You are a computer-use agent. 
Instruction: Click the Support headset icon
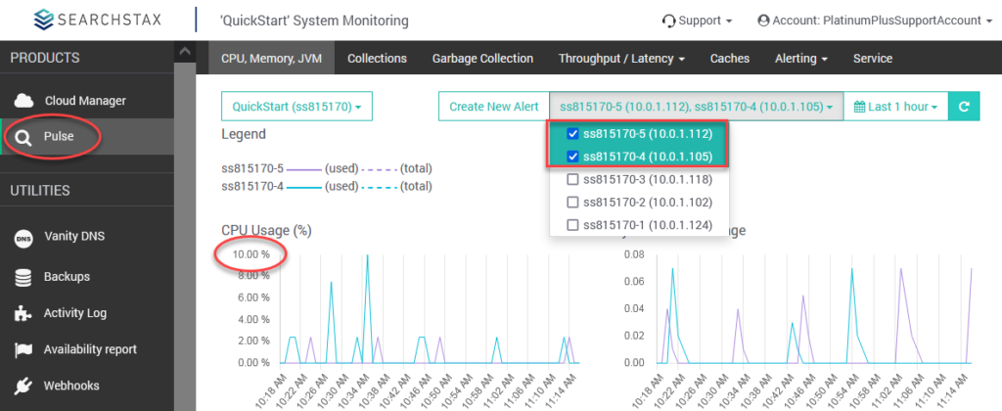669,22
